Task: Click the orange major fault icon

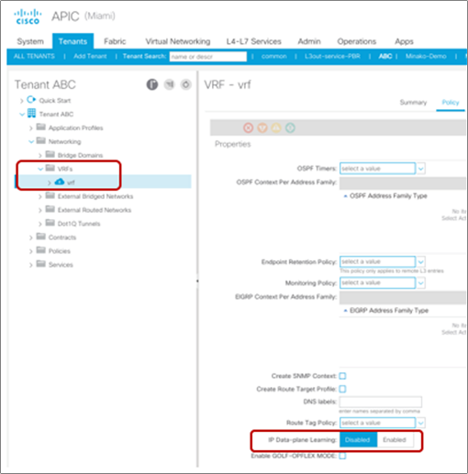Action: pyautogui.click(x=262, y=127)
